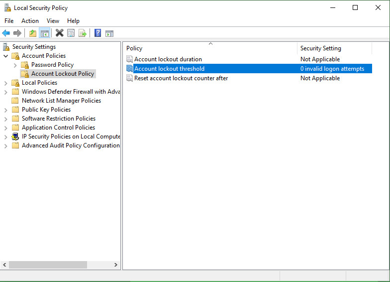
Task: Click the Software Restriction Policies folder icon
Action: coord(15,119)
